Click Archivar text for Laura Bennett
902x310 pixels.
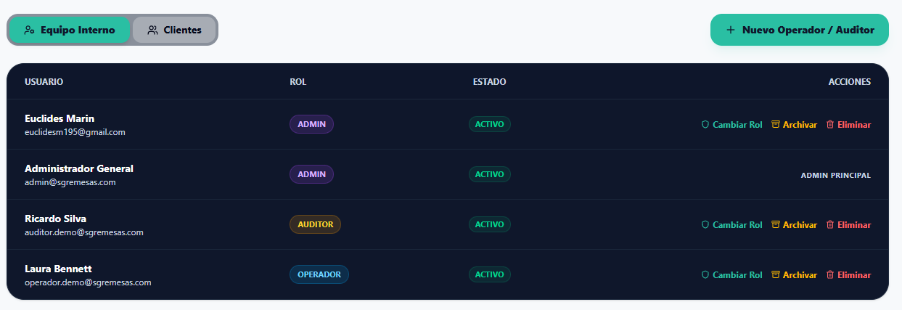click(x=800, y=274)
